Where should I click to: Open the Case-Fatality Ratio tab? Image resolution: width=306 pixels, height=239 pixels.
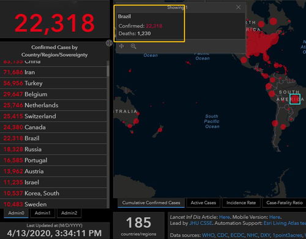click(x=285, y=203)
